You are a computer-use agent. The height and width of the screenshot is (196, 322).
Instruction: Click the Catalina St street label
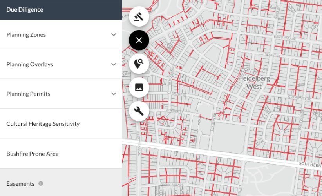[x=176, y=93]
